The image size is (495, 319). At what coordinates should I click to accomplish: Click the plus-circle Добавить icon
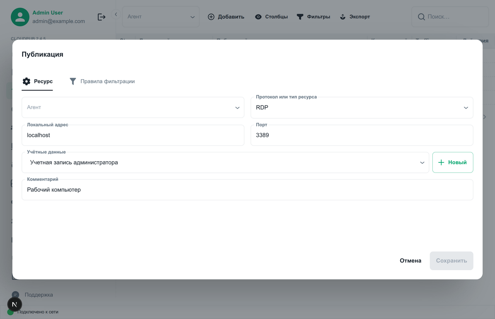tap(211, 17)
